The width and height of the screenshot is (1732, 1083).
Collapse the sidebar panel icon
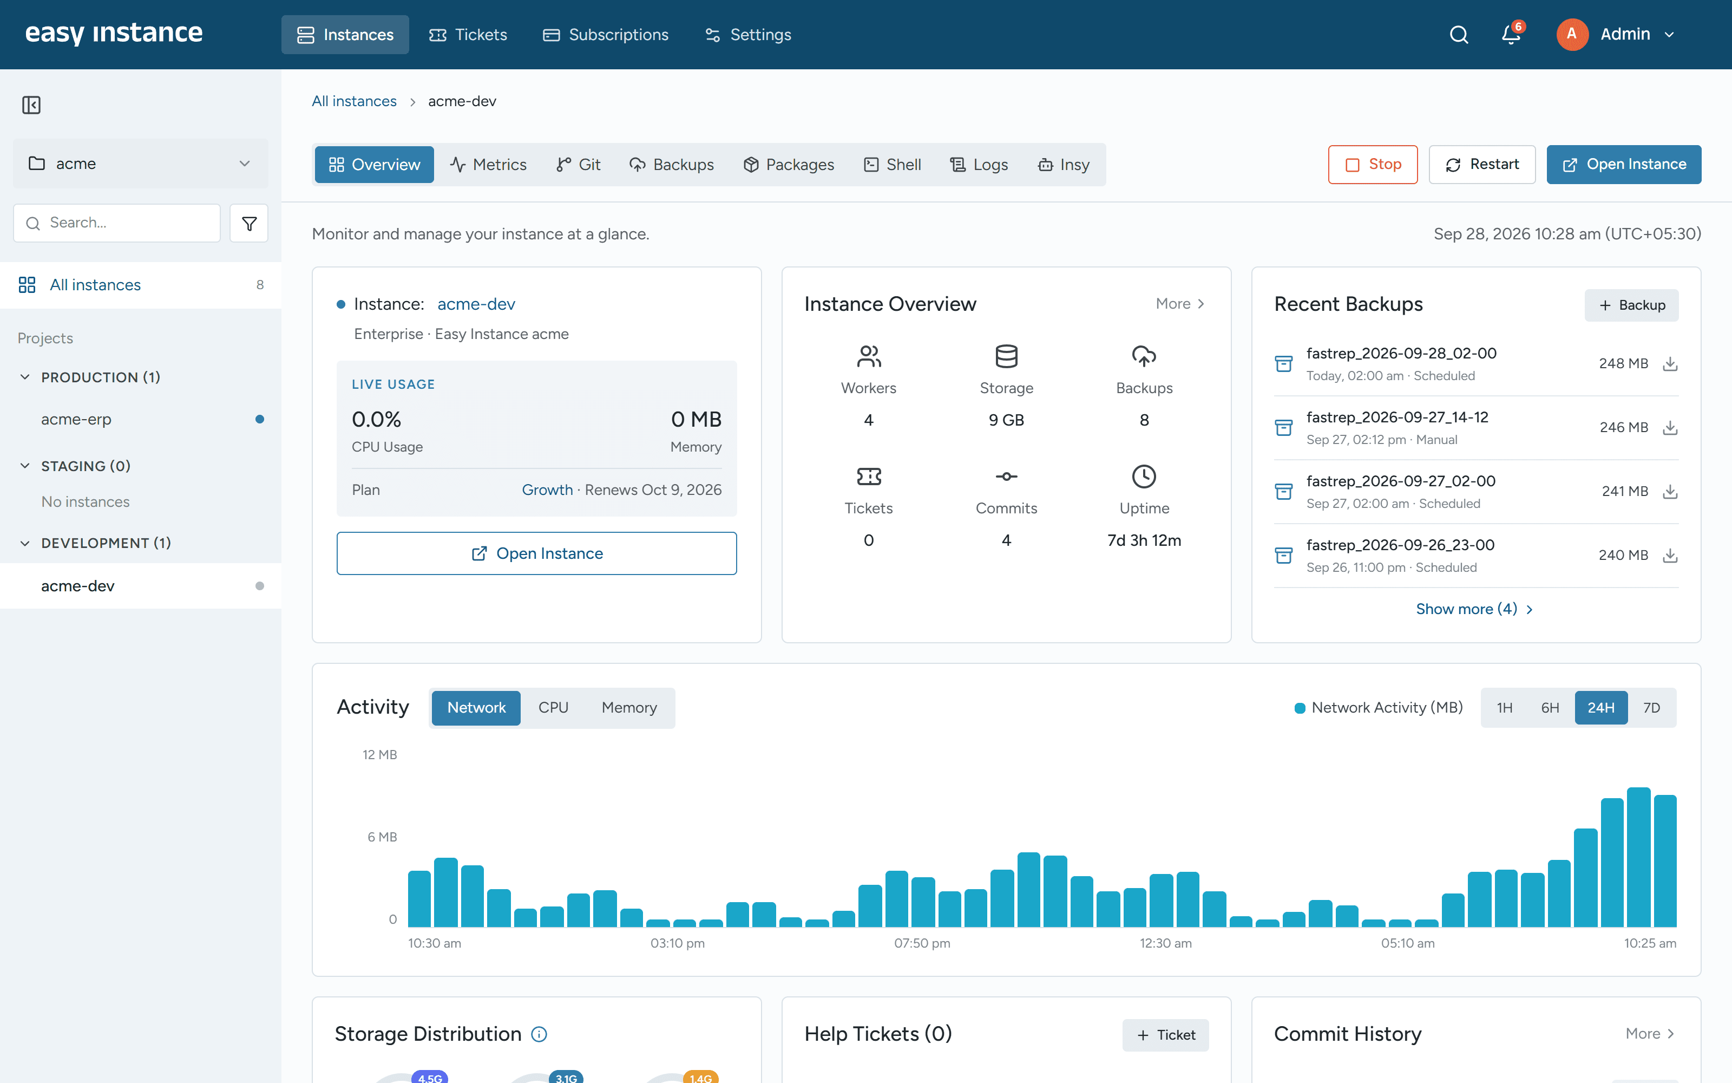31,105
